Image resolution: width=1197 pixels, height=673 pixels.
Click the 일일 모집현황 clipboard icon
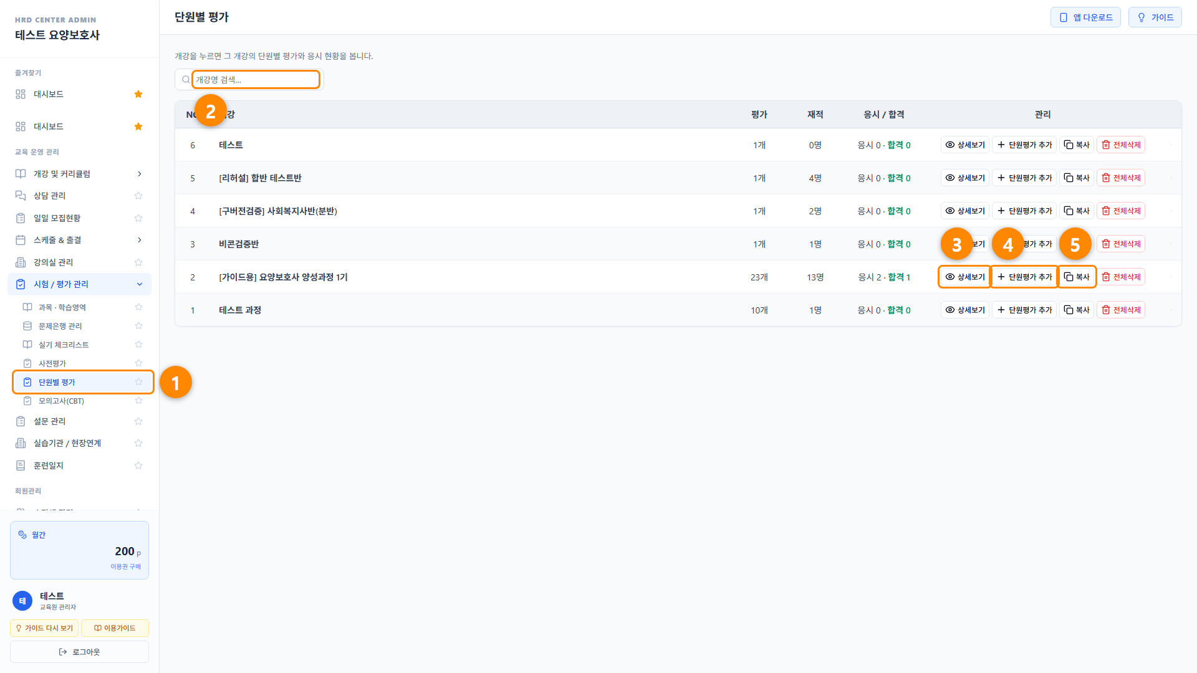(21, 218)
